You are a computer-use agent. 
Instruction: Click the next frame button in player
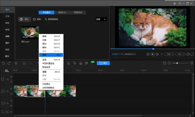[157, 54]
